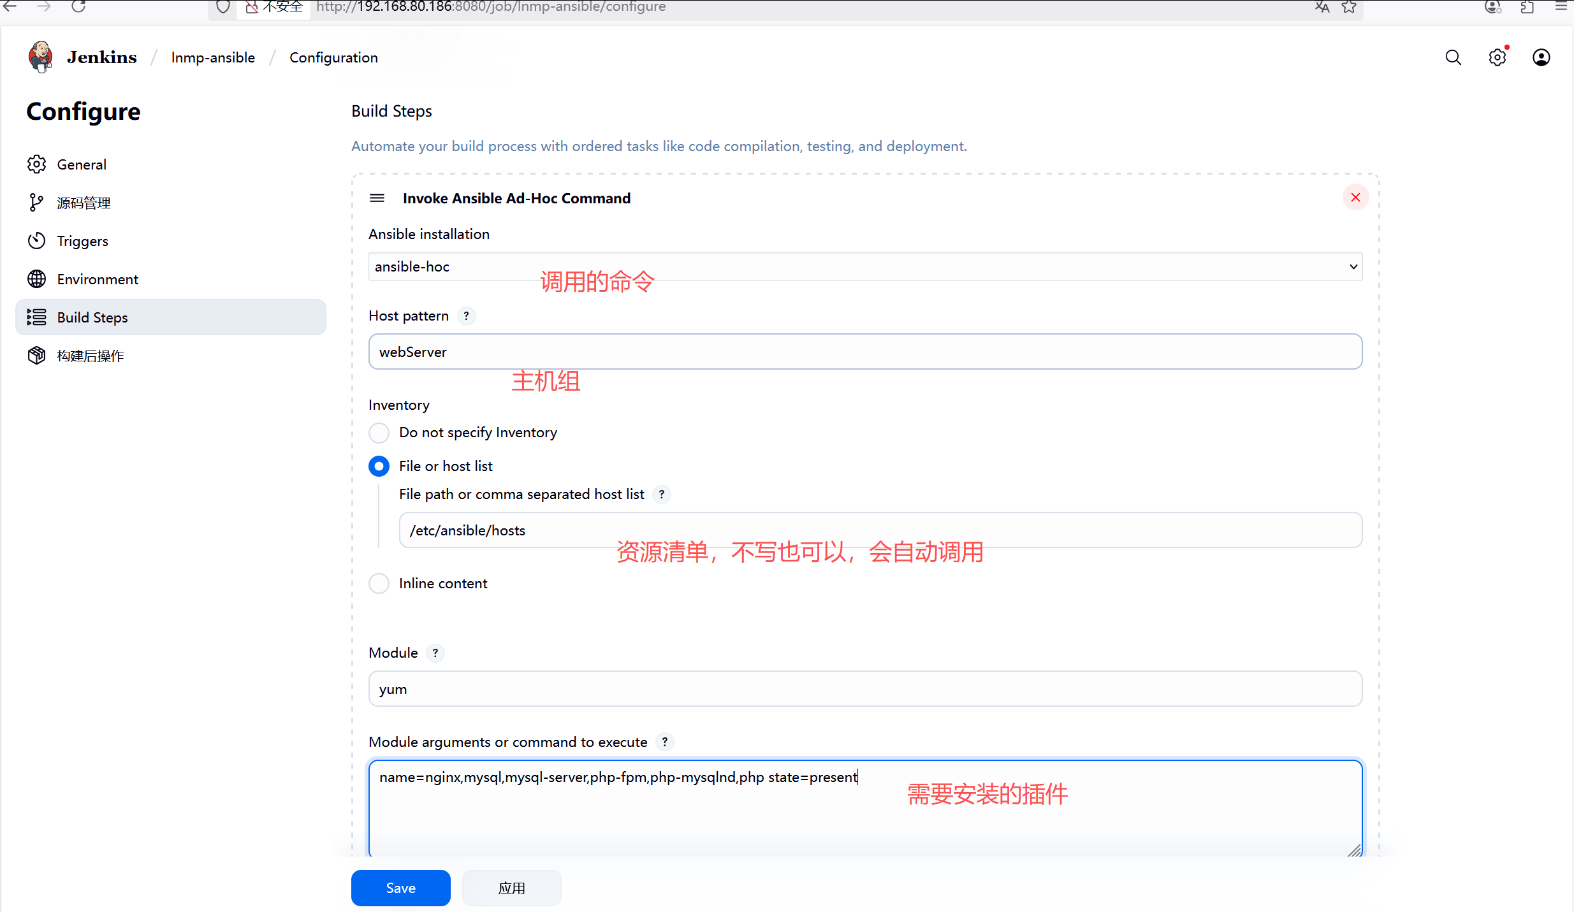Image resolution: width=1574 pixels, height=912 pixels.
Task: Select File or host list radio
Action: click(x=379, y=467)
